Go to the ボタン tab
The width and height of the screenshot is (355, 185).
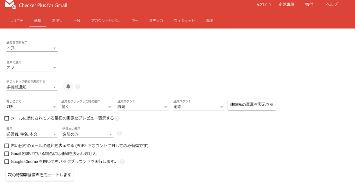pyautogui.click(x=57, y=20)
